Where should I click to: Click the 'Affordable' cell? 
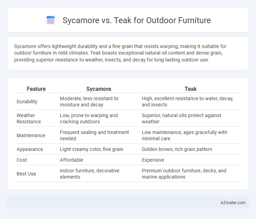(99, 160)
